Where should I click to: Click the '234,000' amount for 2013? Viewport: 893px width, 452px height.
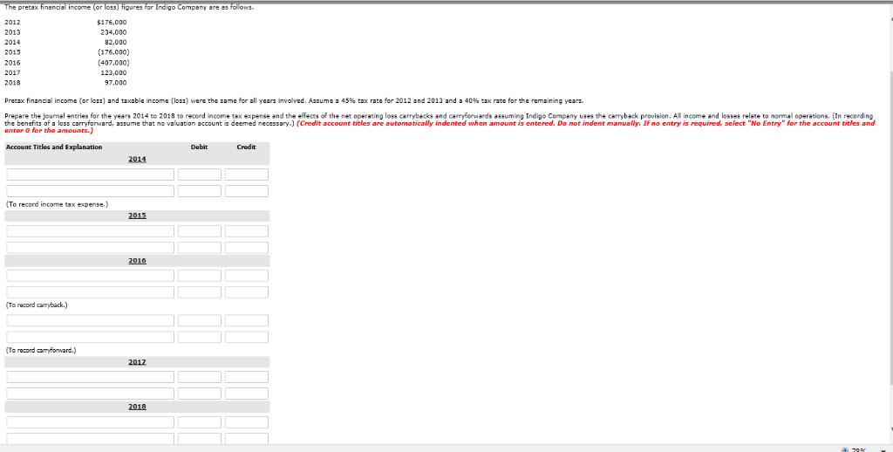114,32
